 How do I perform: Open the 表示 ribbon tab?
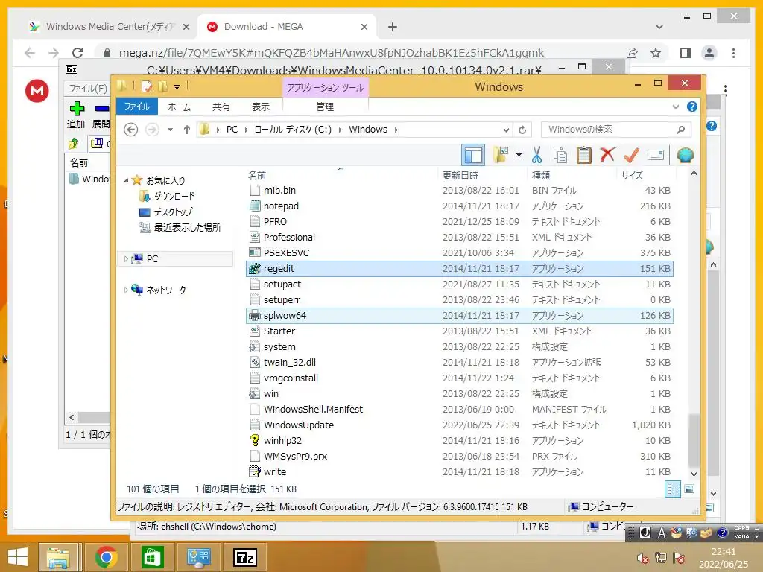tap(260, 107)
